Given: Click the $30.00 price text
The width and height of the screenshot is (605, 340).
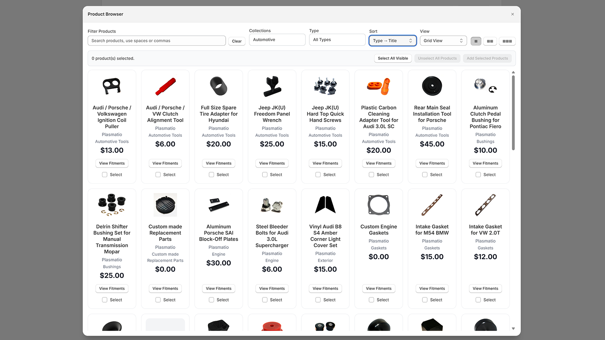Looking at the screenshot, I should pos(219,263).
